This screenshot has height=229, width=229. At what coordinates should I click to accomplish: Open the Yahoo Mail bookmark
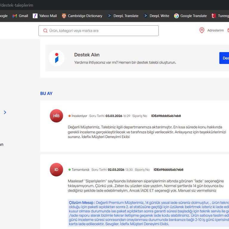point(45,16)
